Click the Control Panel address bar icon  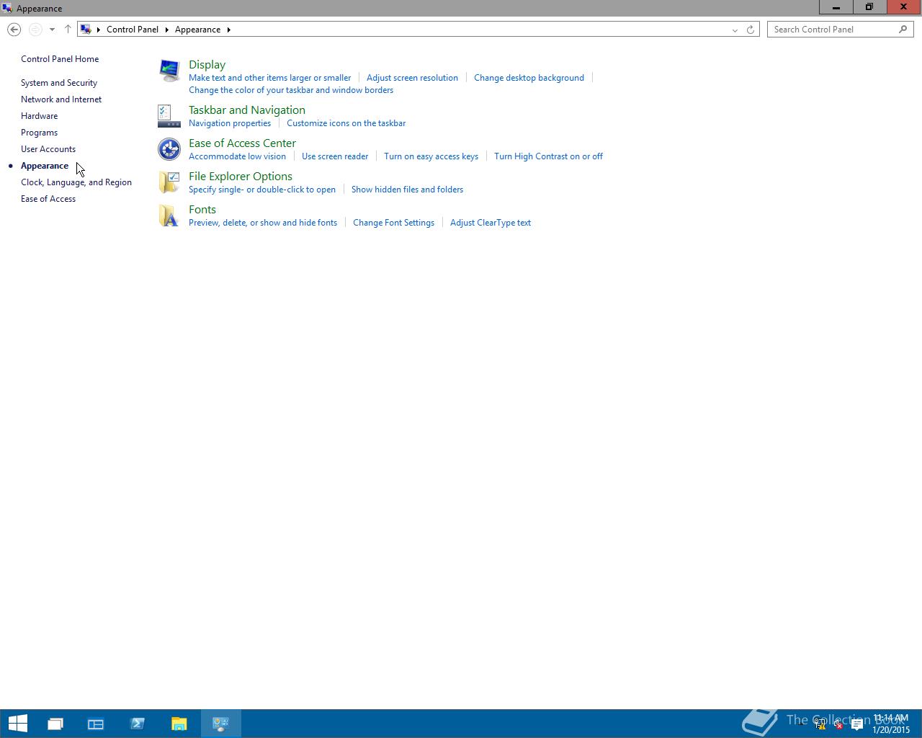click(86, 30)
